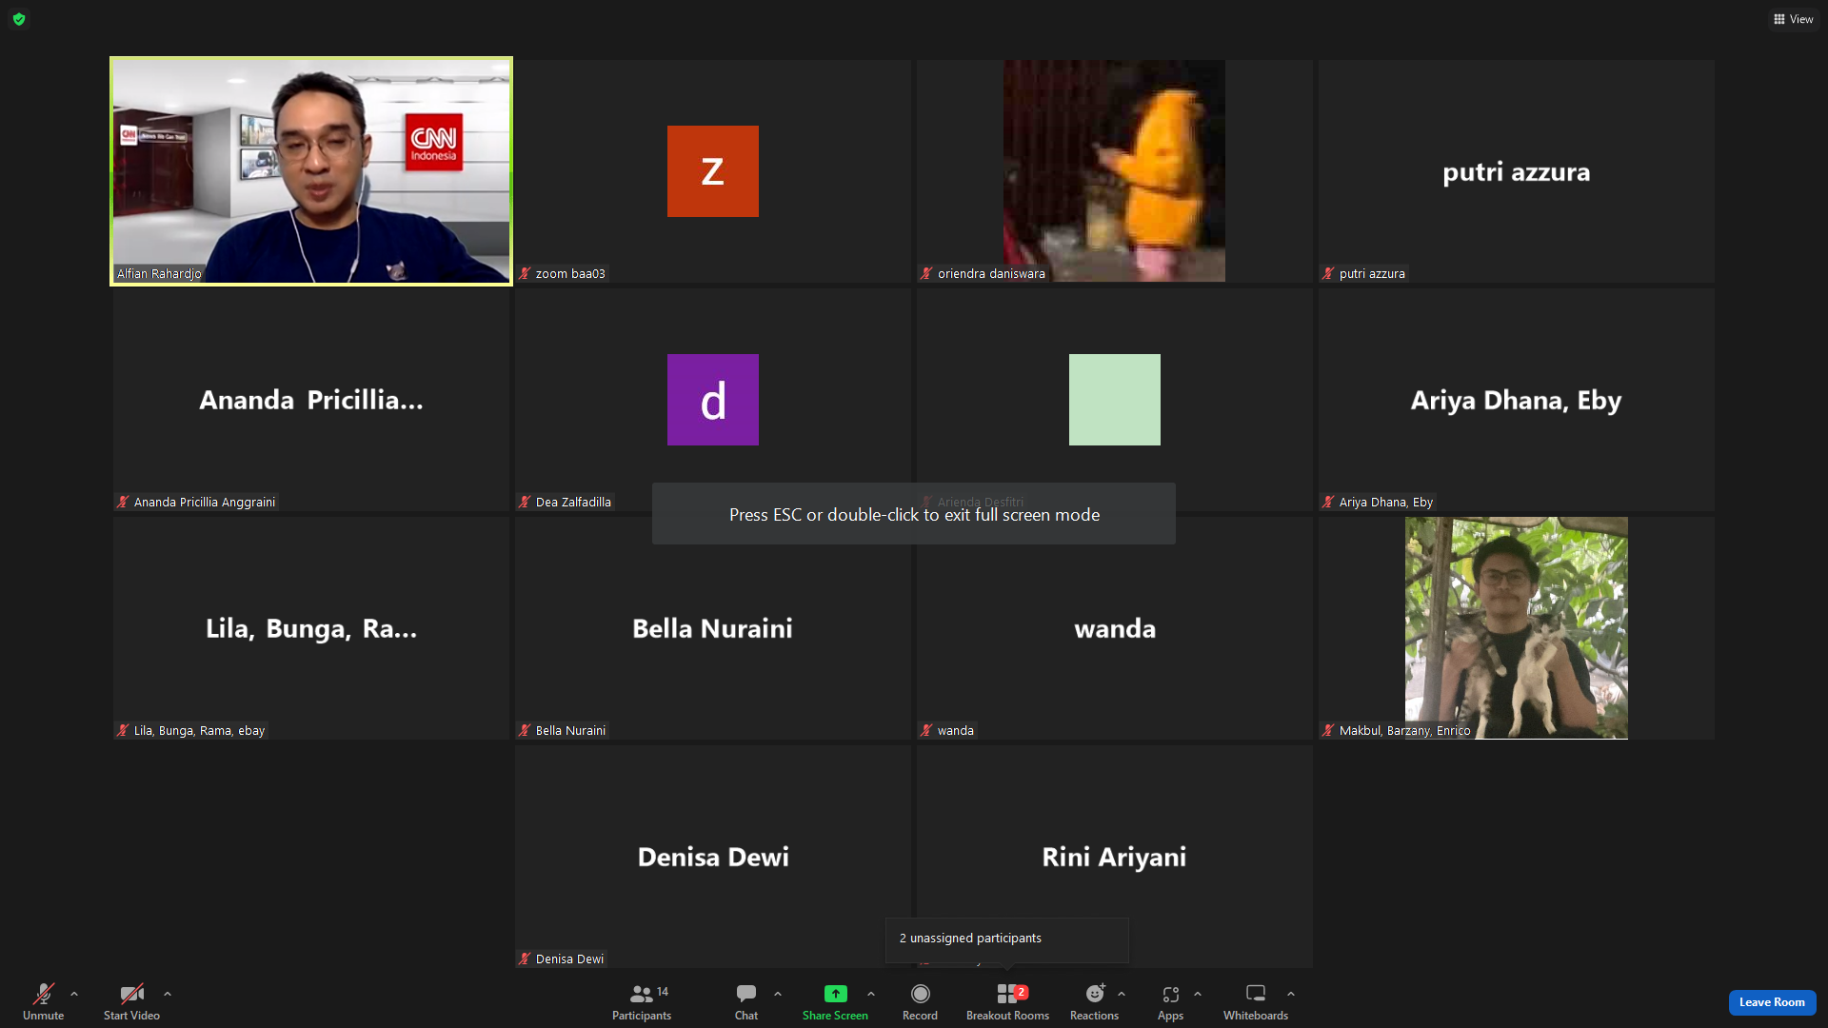Click the putri azzura participant tile

coord(1517,171)
